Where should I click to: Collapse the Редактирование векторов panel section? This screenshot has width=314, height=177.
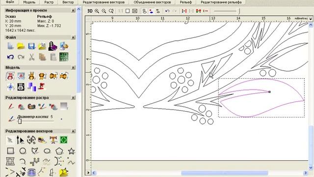pos(73,131)
